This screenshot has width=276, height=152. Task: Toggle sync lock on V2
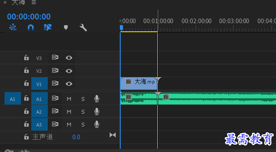pyautogui.click(x=55, y=71)
